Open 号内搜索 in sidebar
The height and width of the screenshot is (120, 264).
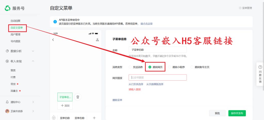click(15, 41)
